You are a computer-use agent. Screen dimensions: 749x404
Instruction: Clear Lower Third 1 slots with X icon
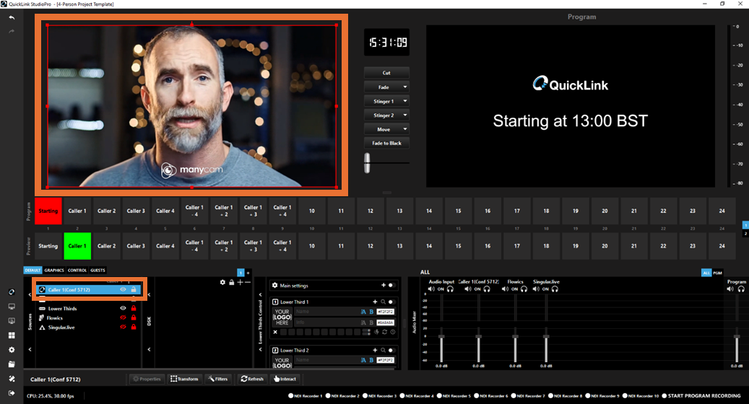[275, 332]
